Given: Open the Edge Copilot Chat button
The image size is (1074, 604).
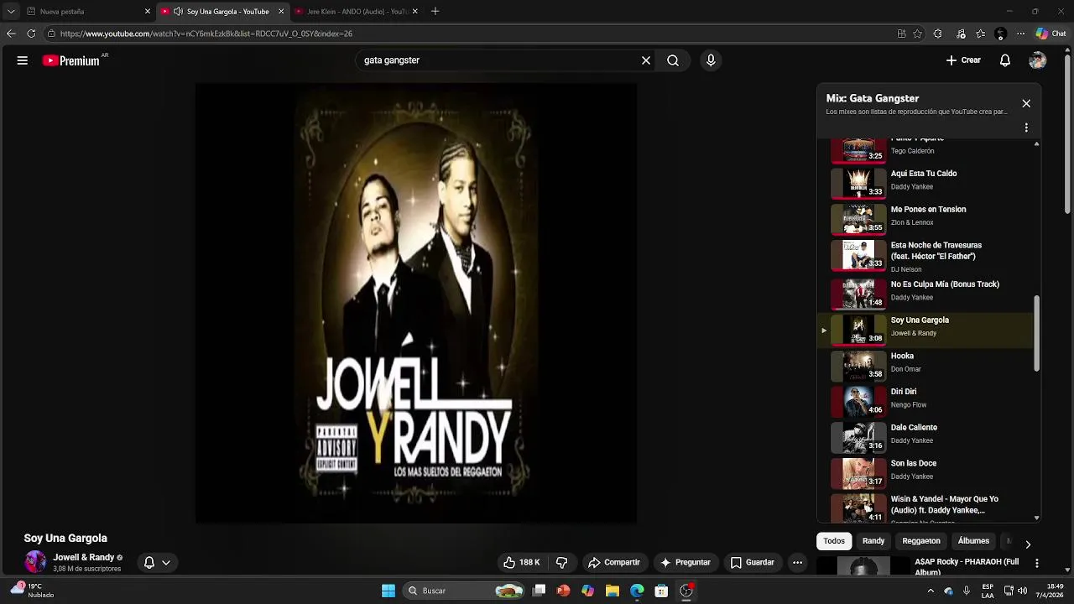Looking at the screenshot, I should (1051, 34).
